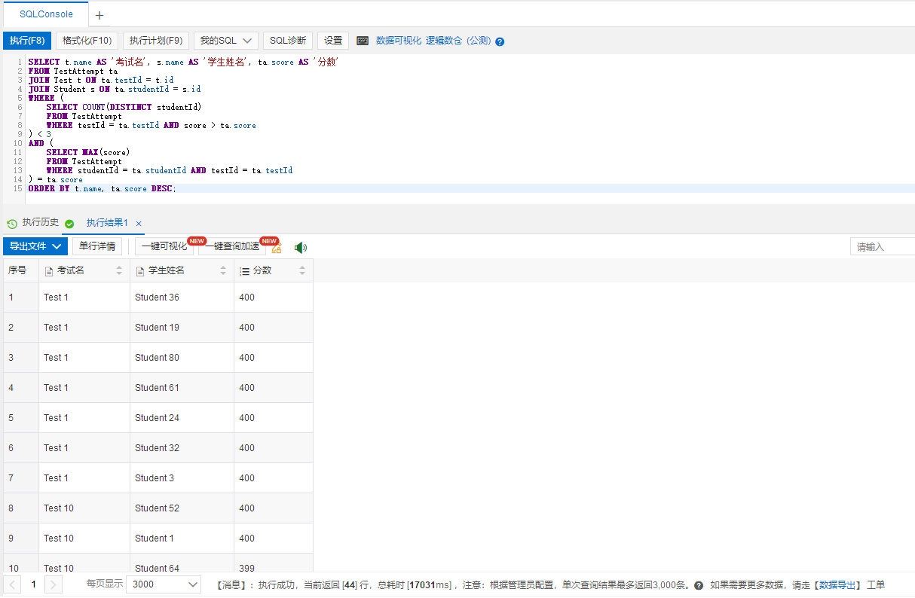Click SELECT MAX(score) line in editor
Screen dimensions: 915x598
pyautogui.click(x=87, y=152)
